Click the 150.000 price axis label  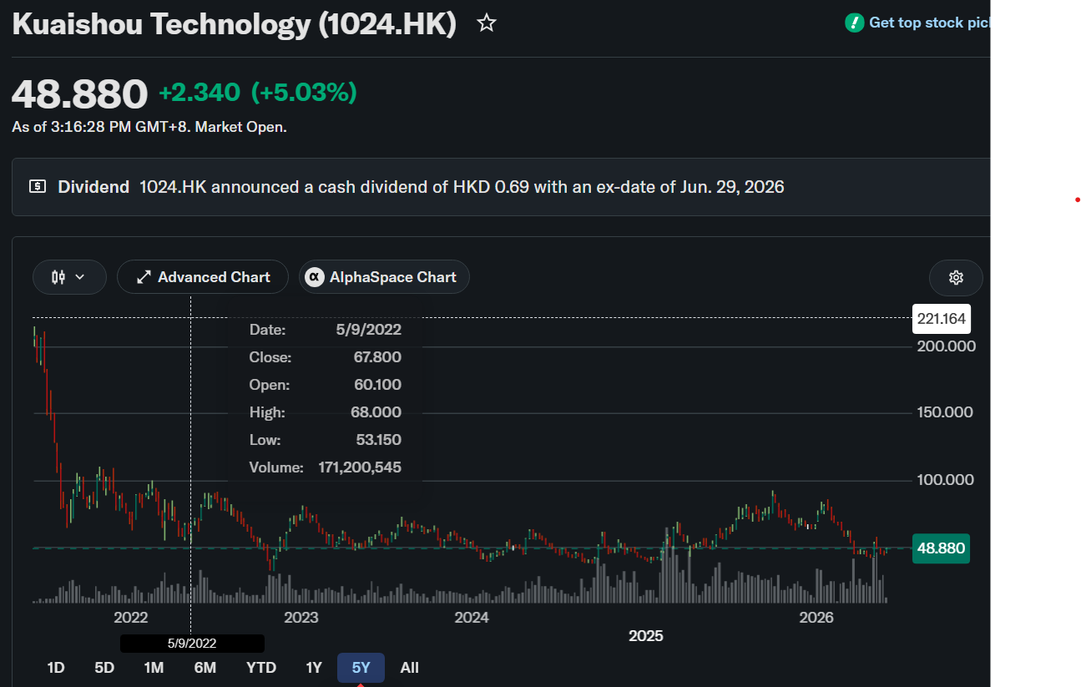[947, 412]
